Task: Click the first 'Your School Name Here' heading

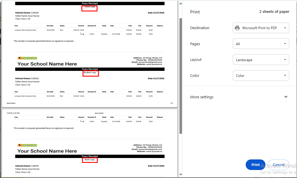Action: click(47, 64)
